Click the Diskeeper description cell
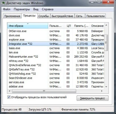 pyautogui.click(x=97, y=31)
